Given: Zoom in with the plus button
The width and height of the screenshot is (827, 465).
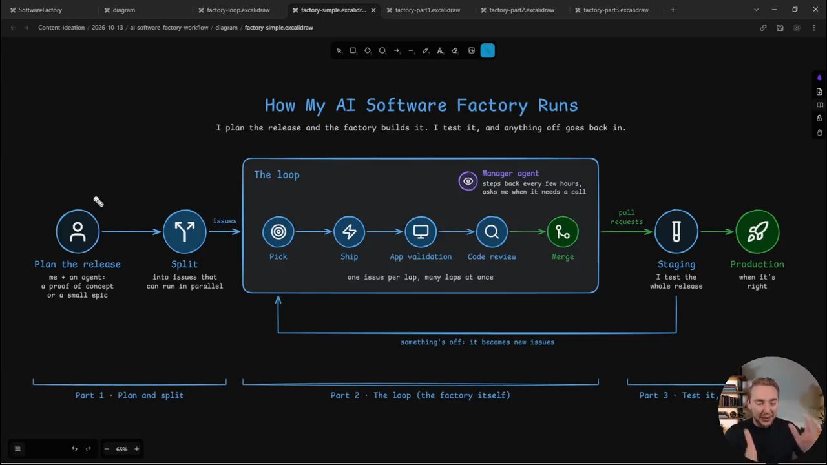Looking at the screenshot, I should (136, 449).
